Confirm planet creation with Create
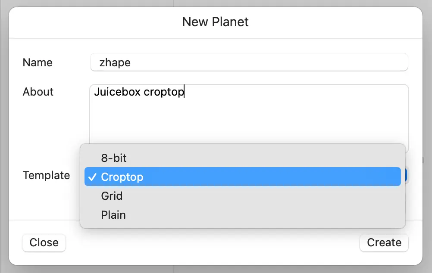The width and height of the screenshot is (432, 273). 384,242
